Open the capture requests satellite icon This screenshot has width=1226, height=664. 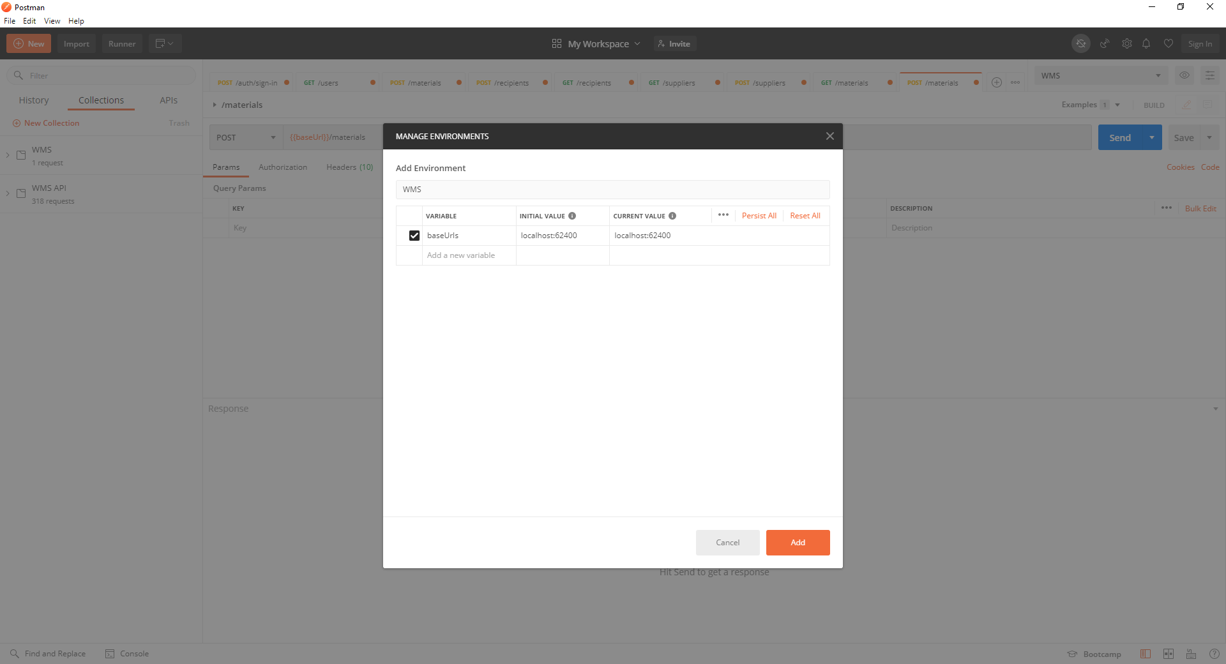coord(1104,43)
